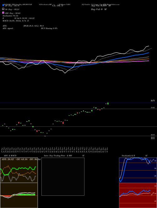Select the '50 Day = 33.21' legend text
Image resolution: width=157 pixels, height=208 pixels.
(12, 9)
